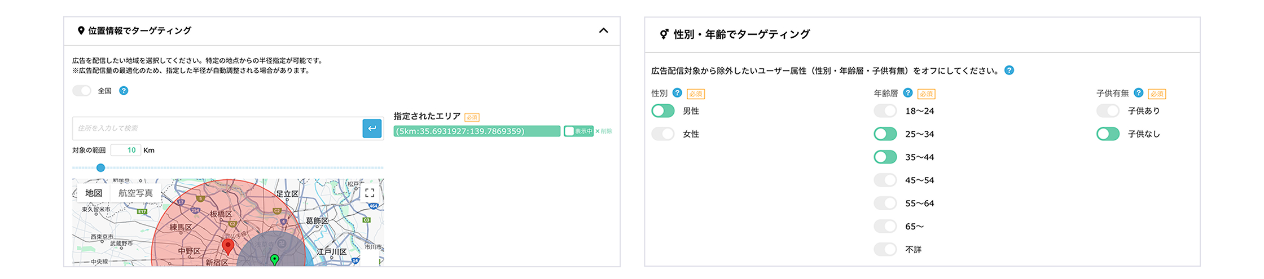Collapse the 位置情報でターゲティング panel chevron
This screenshot has height=279, width=1264.
tap(603, 30)
